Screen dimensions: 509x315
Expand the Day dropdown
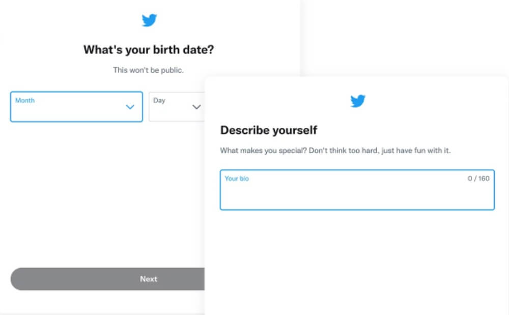tap(177, 107)
